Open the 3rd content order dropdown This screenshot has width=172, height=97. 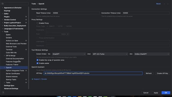point(152,54)
